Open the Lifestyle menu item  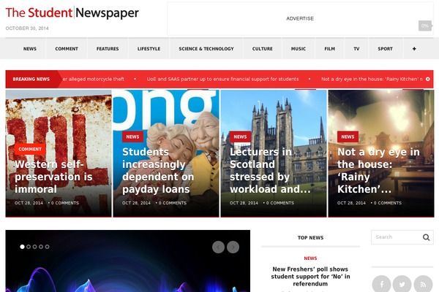(149, 49)
